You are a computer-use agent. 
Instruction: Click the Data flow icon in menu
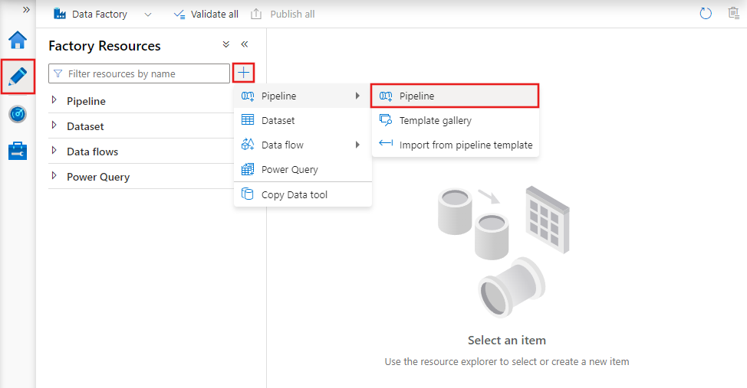coord(248,144)
